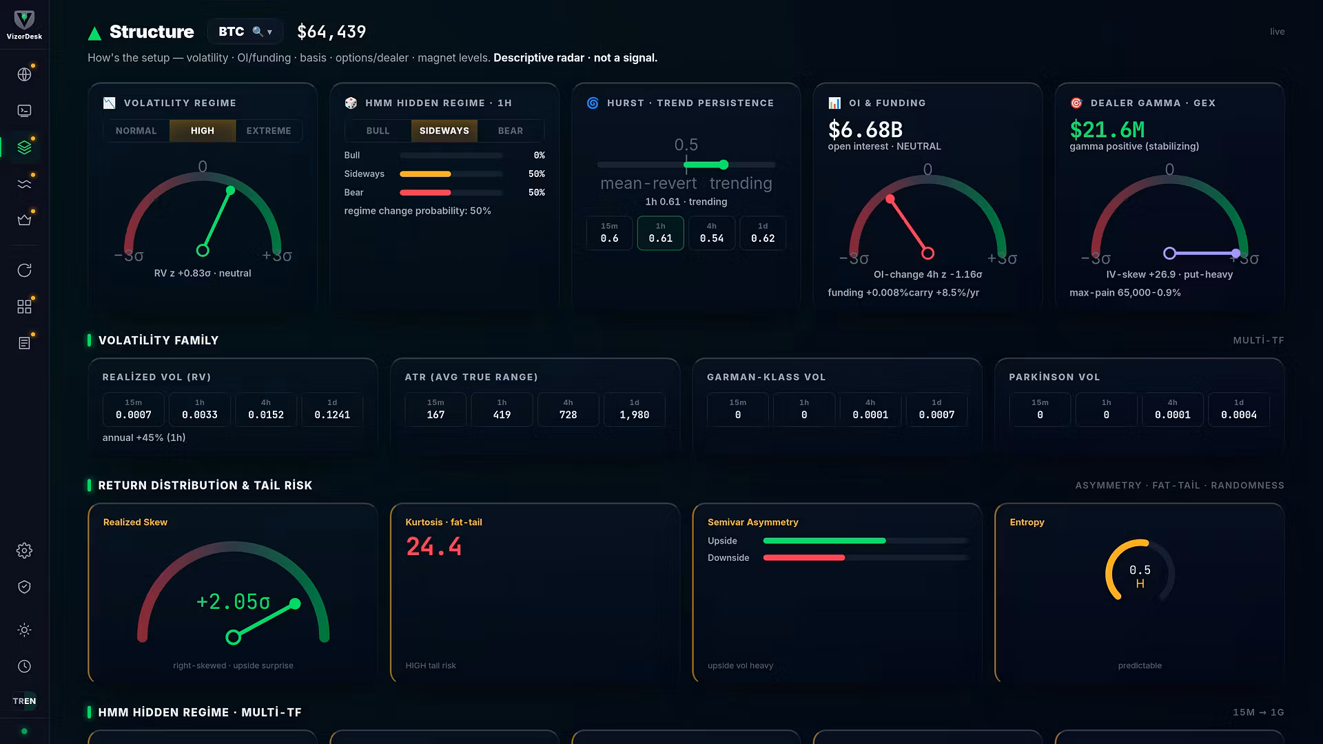Click the search magnifier beside BTC
This screenshot has width=1323, height=744.
(x=258, y=32)
